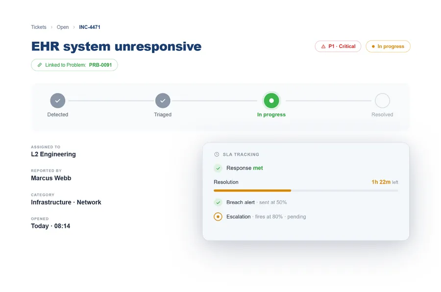The image size is (441, 292).
Task: Open the Linked to Problem PRB-0091 pill
Action: coord(74,65)
